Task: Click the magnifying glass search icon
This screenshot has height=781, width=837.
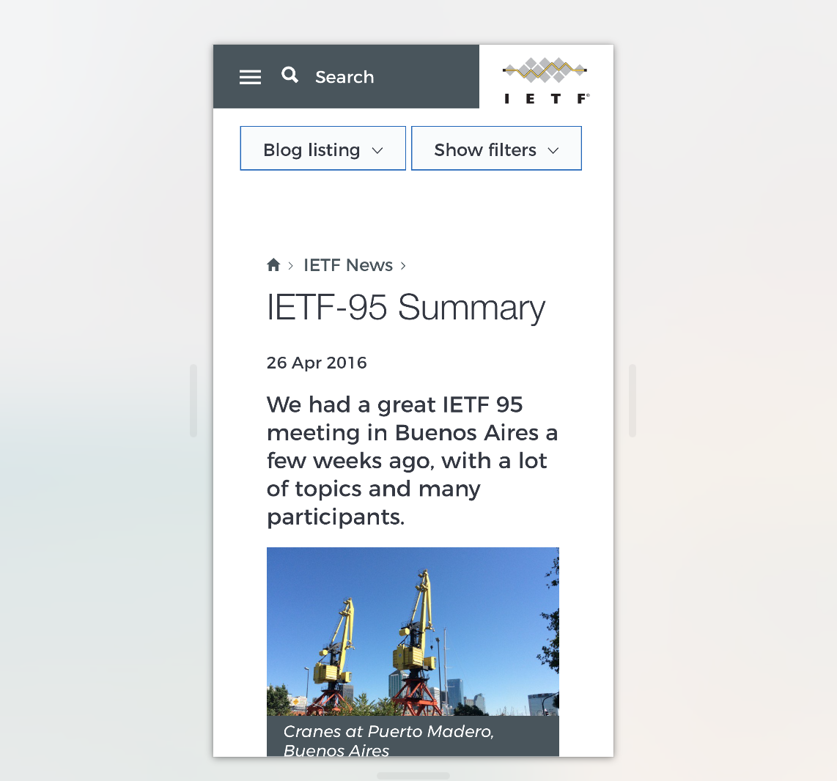Action: [x=290, y=74]
